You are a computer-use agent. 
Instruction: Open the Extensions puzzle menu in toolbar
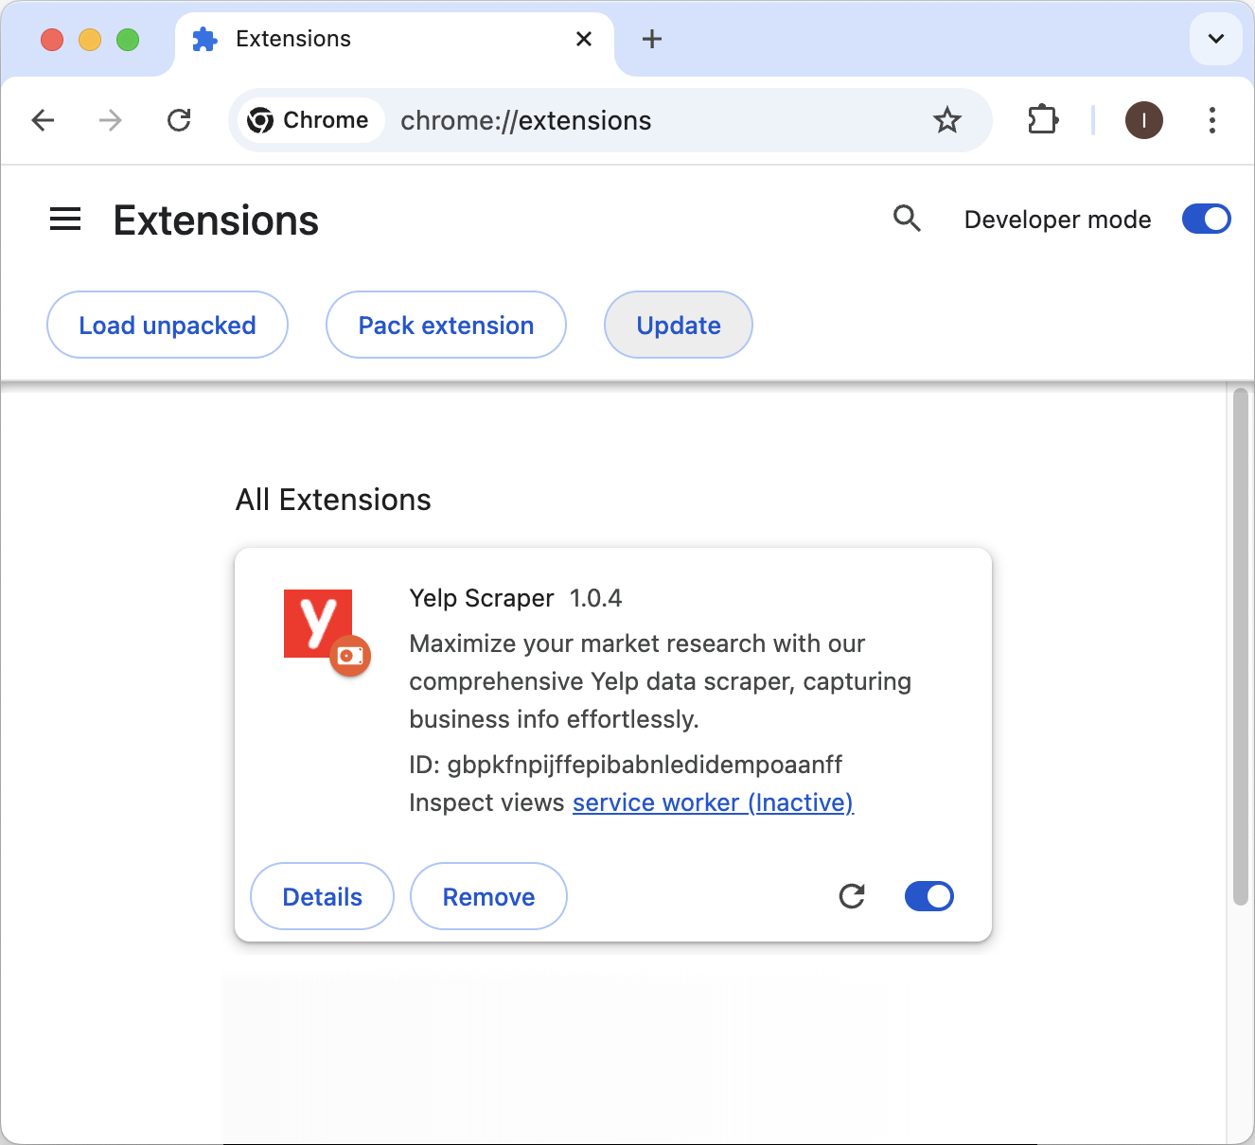1042,120
